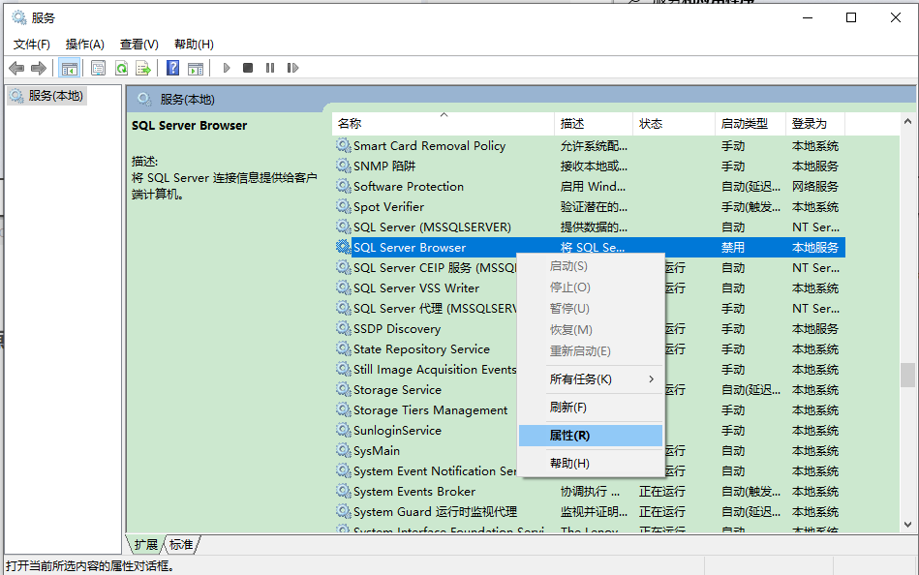The height and width of the screenshot is (575, 919).
Task: Click gear icon beside SysMain
Action: coord(344,450)
